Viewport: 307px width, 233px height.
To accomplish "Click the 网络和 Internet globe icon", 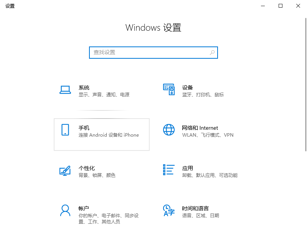I will click(168, 129).
